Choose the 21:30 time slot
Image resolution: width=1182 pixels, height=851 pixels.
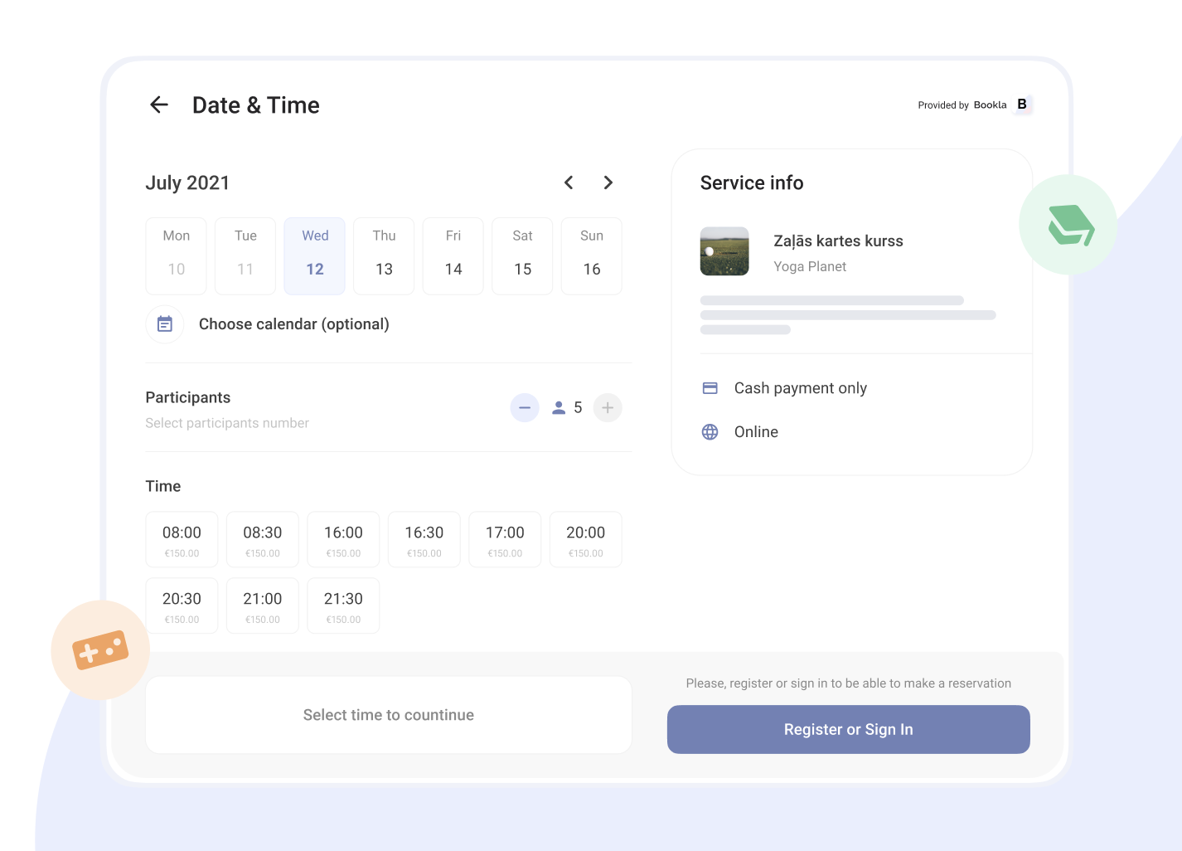343,606
